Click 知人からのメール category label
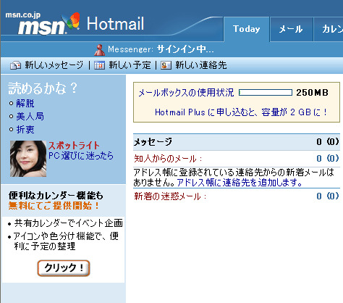Viewport: 343px width, 303px height. [x=168, y=159]
